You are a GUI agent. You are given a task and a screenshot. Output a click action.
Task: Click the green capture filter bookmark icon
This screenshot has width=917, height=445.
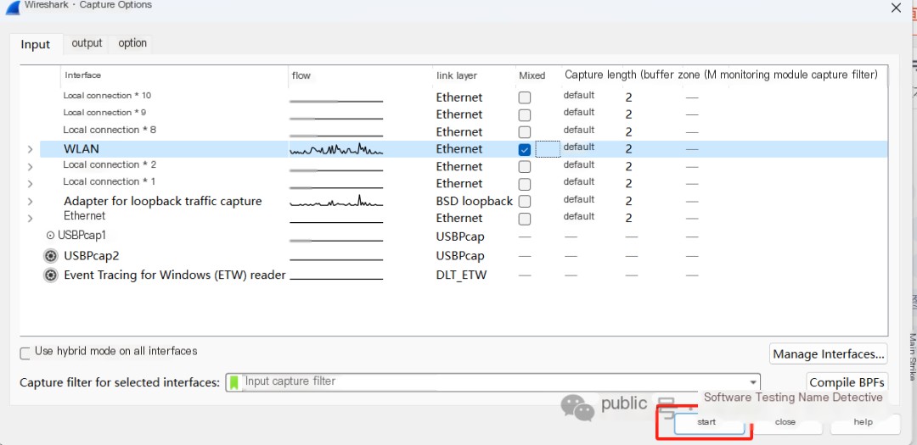pos(234,382)
